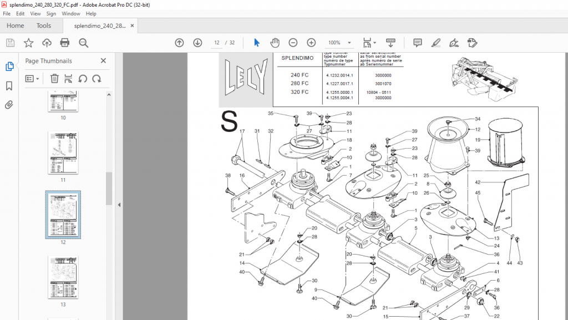The width and height of the screenshot is (568, 320).
Task: Click the Page Thumbnails panel title
Action: 49,61
